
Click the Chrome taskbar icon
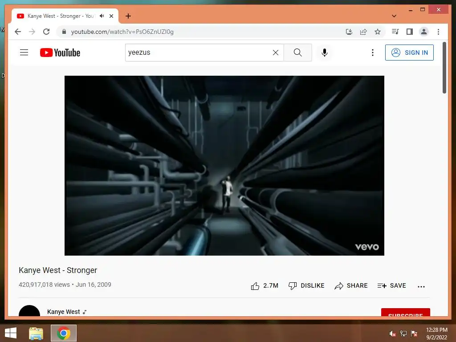64,333
